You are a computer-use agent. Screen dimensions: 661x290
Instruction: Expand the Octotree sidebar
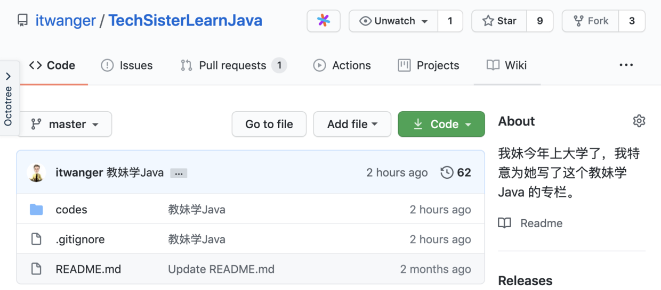(9, 98)
